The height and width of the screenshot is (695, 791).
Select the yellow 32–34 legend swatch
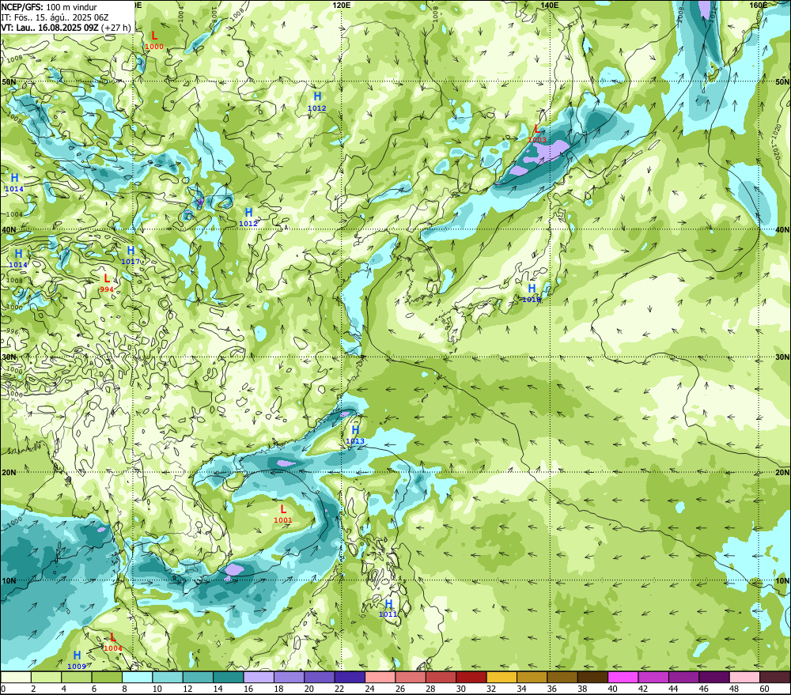(x=501, y=678)
